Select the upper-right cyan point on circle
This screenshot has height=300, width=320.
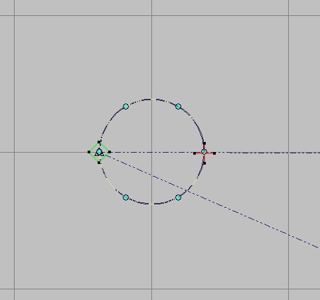pos(178,107)
